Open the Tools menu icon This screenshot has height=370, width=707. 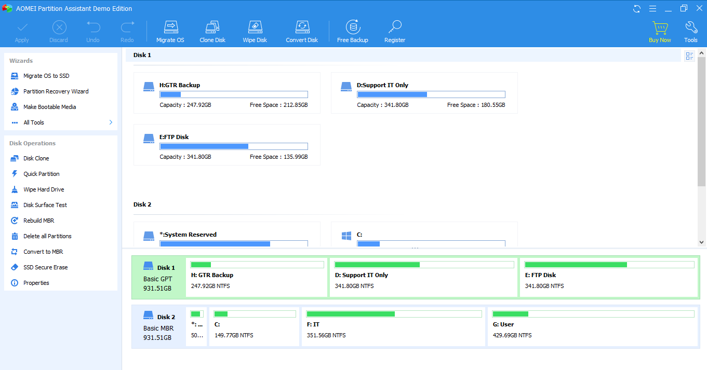[x=691, y=30]
